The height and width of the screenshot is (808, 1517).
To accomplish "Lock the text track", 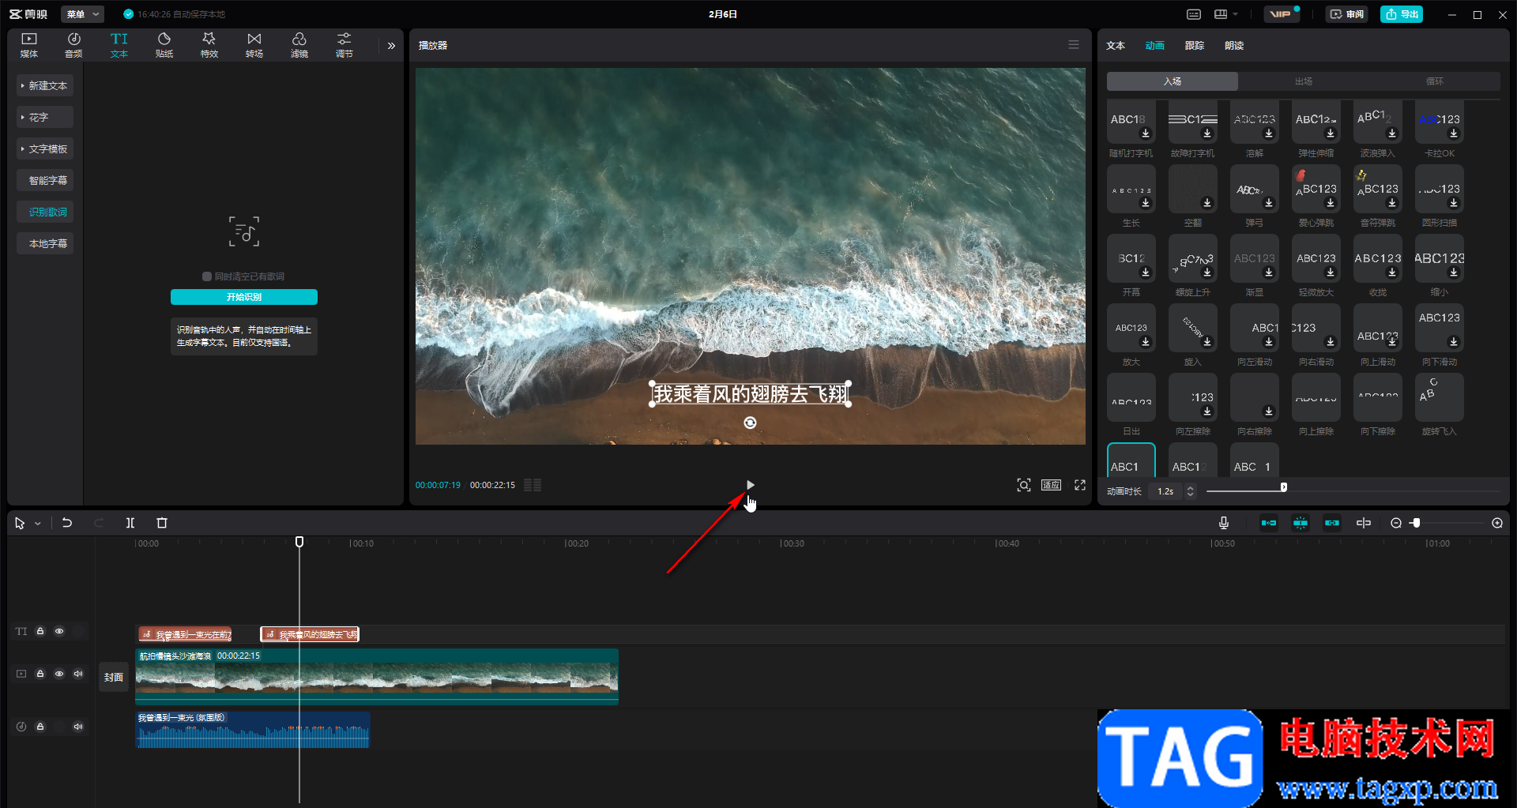I will [x=40, y=631].
